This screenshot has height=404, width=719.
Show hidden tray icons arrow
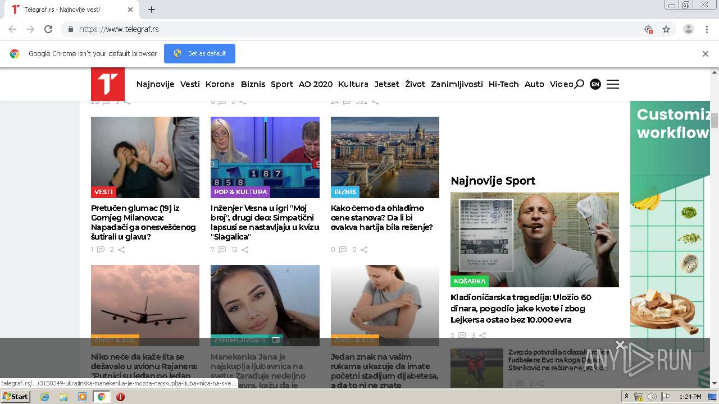[626, 397]
